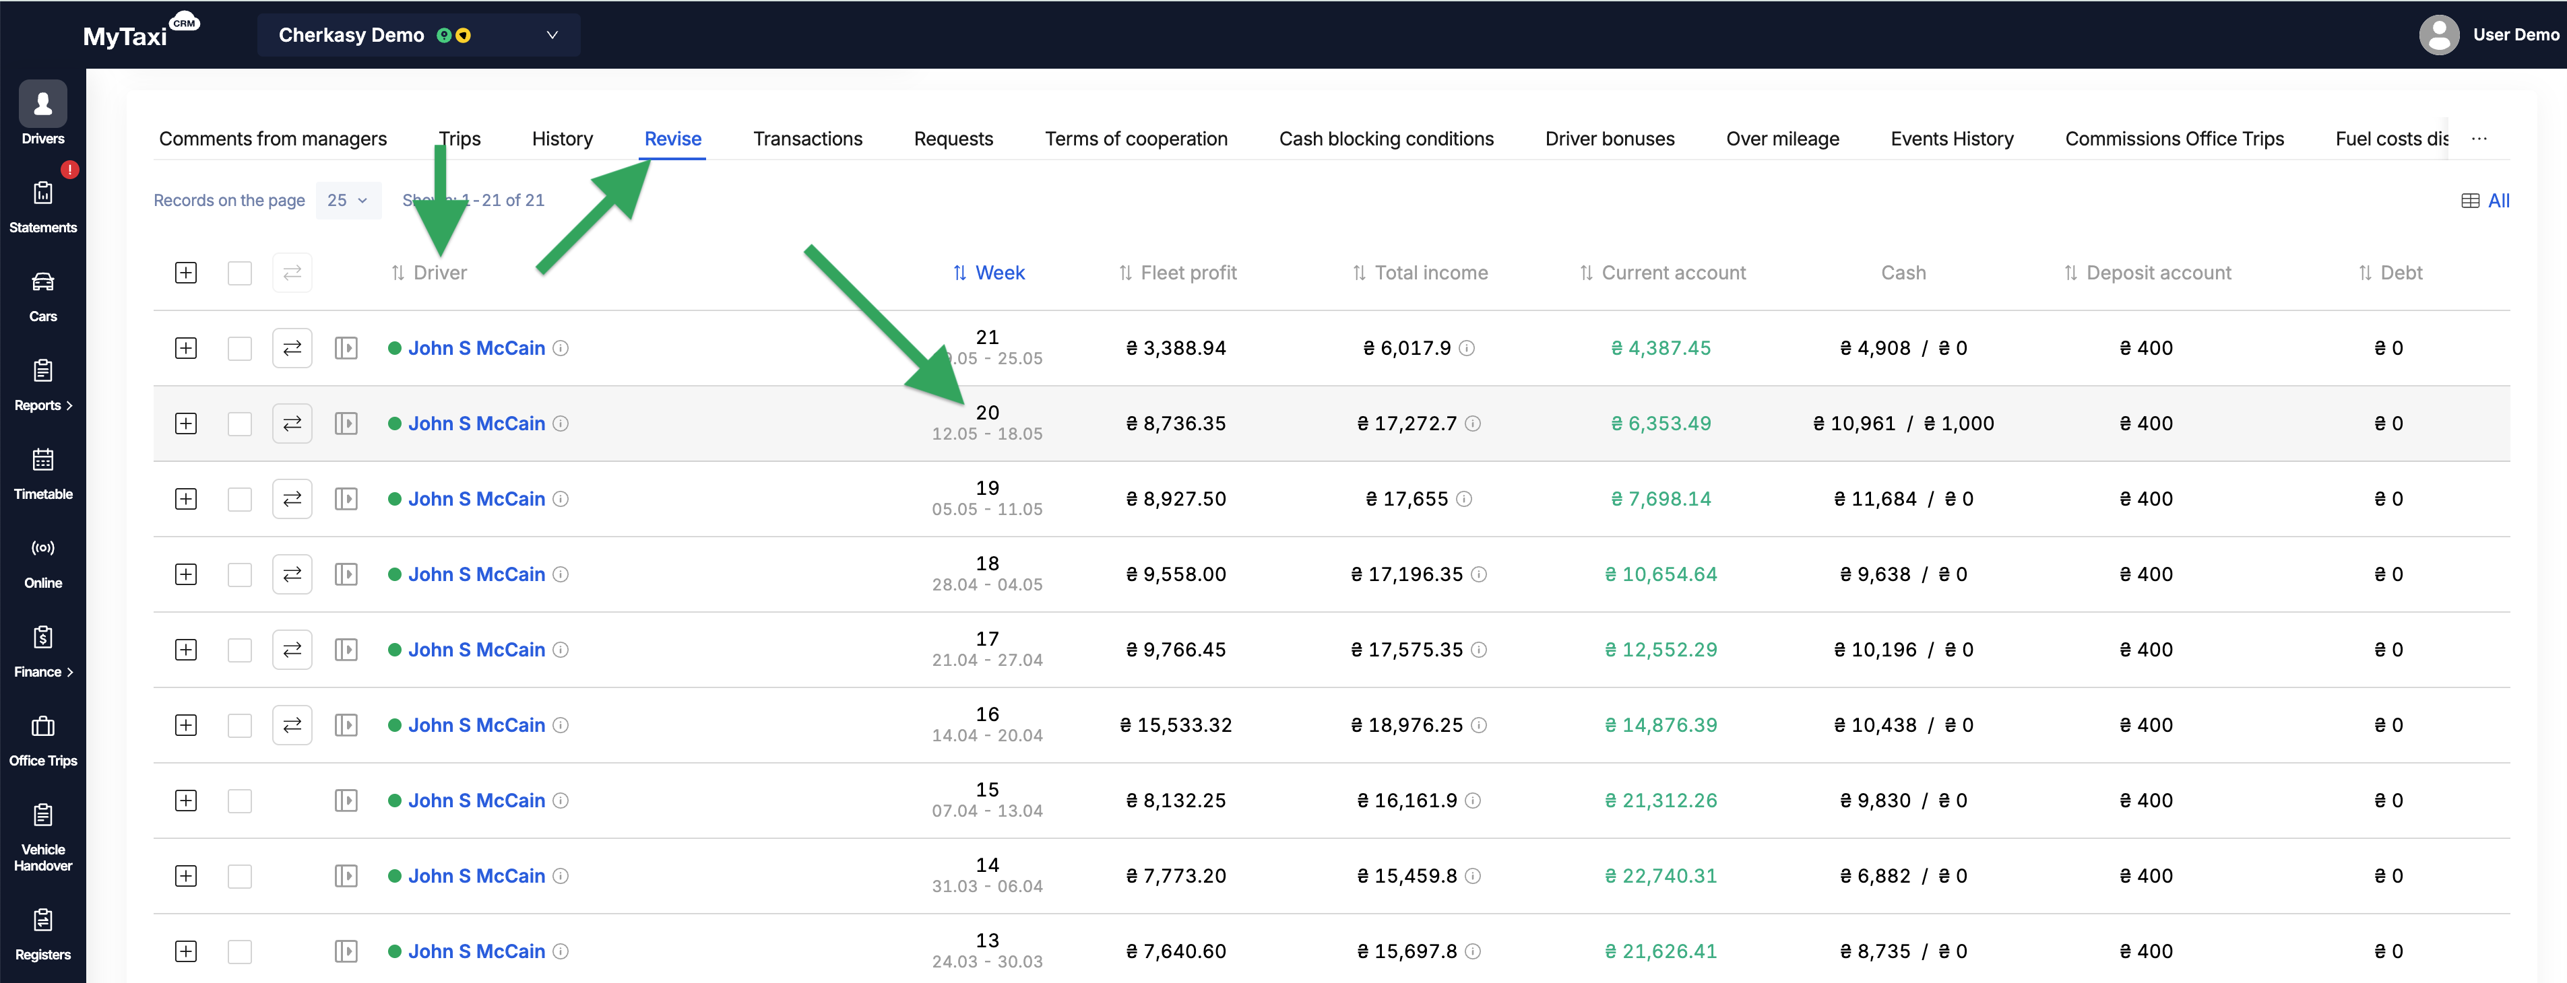Open Office Trips in sidebar
Viewport: 2567px width, 983px height.
[x=43, y=740]
